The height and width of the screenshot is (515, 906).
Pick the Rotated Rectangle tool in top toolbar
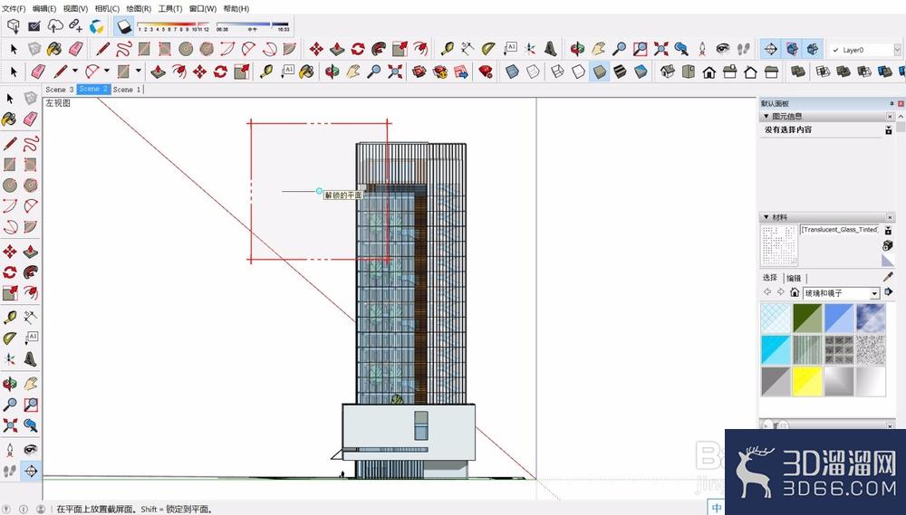click(165, 49)
